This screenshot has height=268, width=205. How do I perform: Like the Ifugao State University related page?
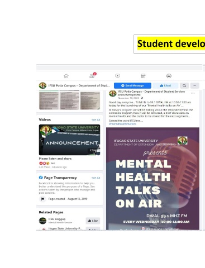93,229
